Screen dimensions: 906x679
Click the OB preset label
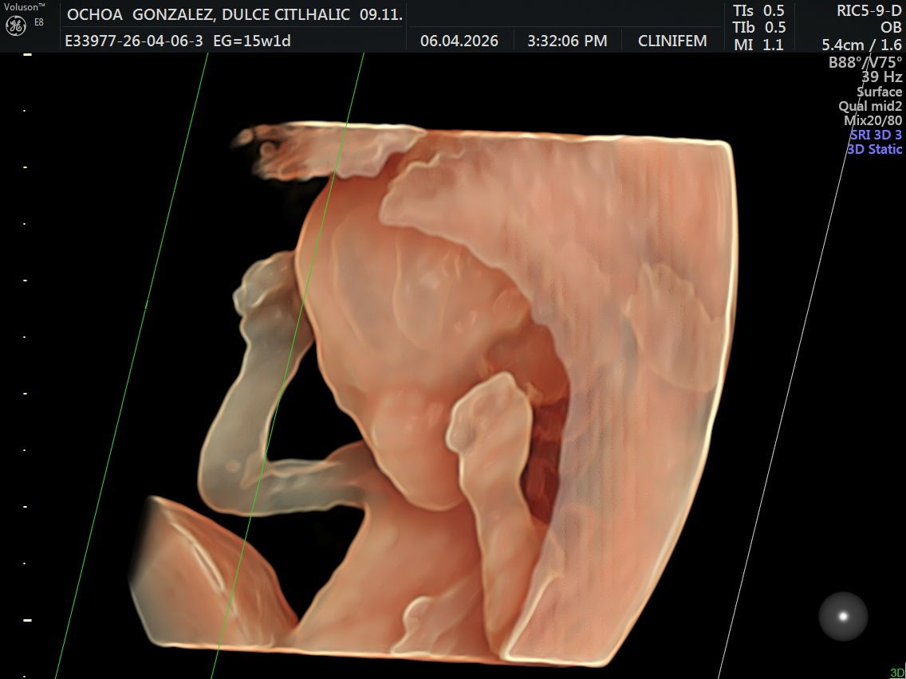coord(890,27)
